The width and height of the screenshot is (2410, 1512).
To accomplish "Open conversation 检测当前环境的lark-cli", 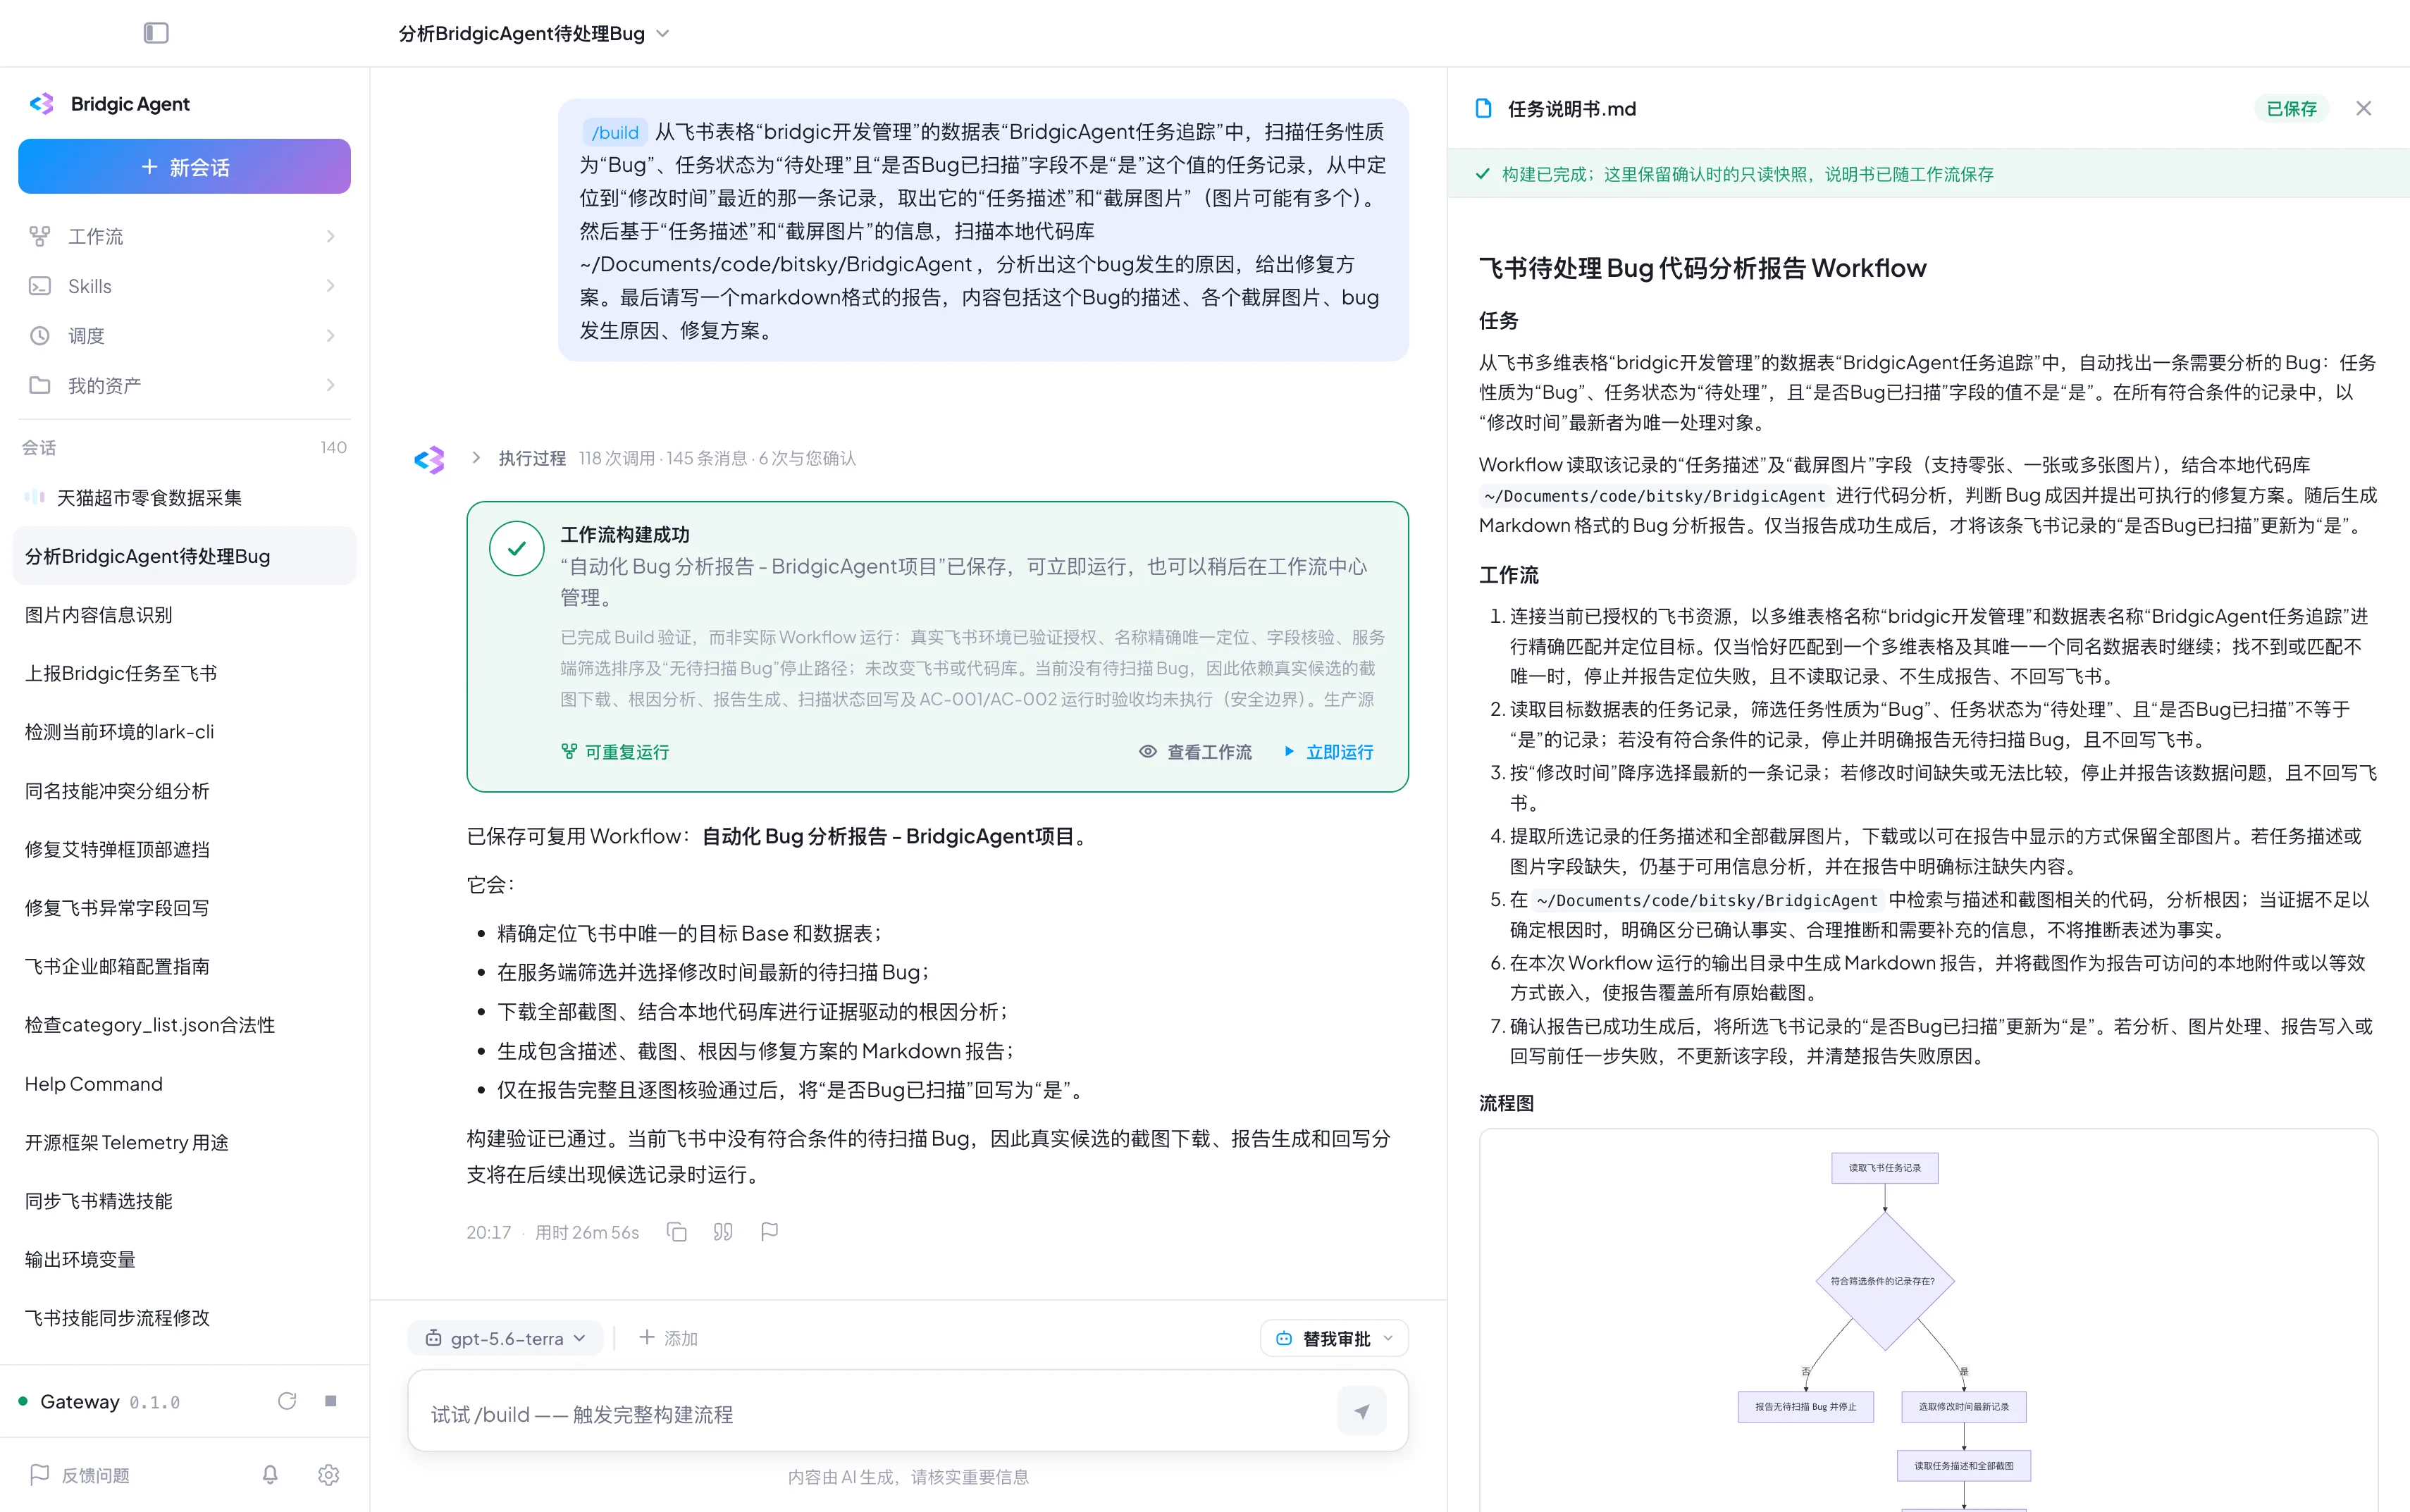I will pos(185,731).
